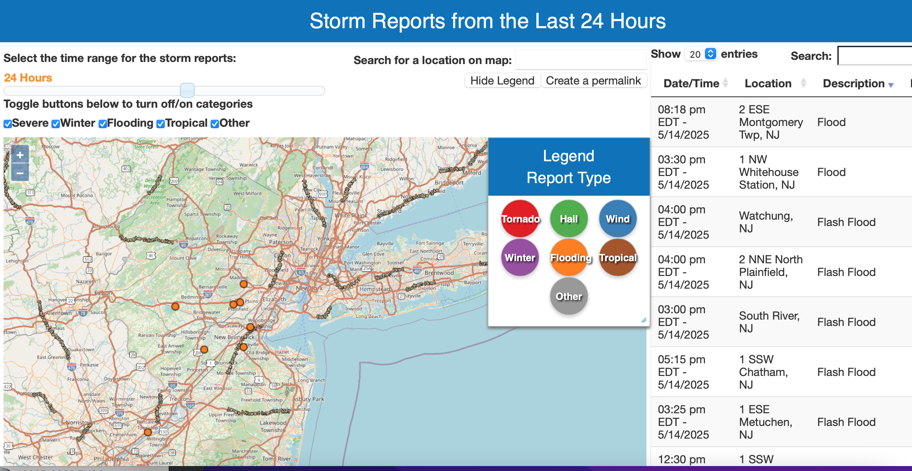Screen dimensions: 912x471
Task: Click the Flooding legend circle
Action: (x=569, y=257)
